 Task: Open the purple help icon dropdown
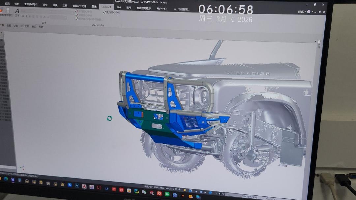click(x=310, y=12)
